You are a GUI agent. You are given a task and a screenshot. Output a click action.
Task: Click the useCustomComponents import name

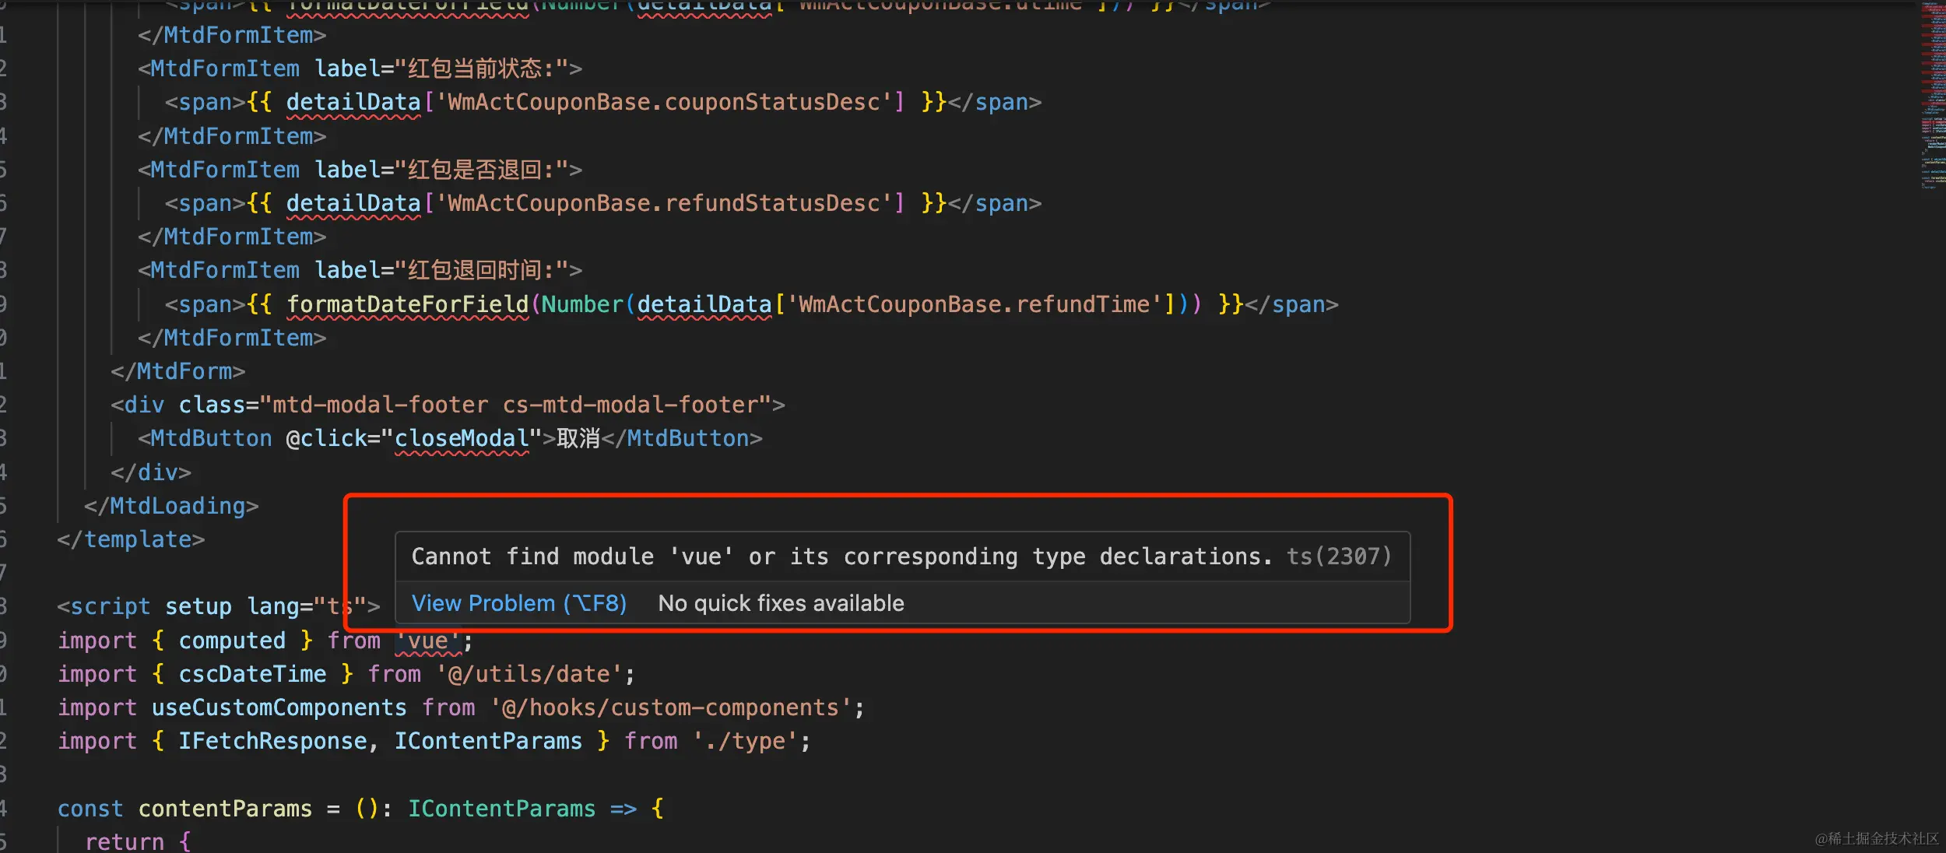279,707
